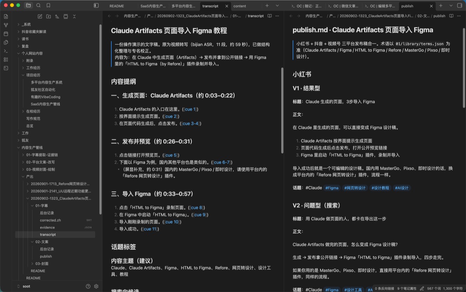Screen dimensions: 466x292
Task: Open help via question mark icon
Action: 88,286
